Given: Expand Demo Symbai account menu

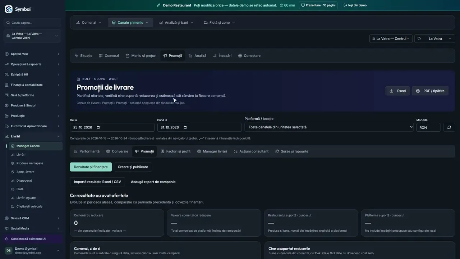Looking at the screenshot, I should pyautogui.click(x=32, y=251).
